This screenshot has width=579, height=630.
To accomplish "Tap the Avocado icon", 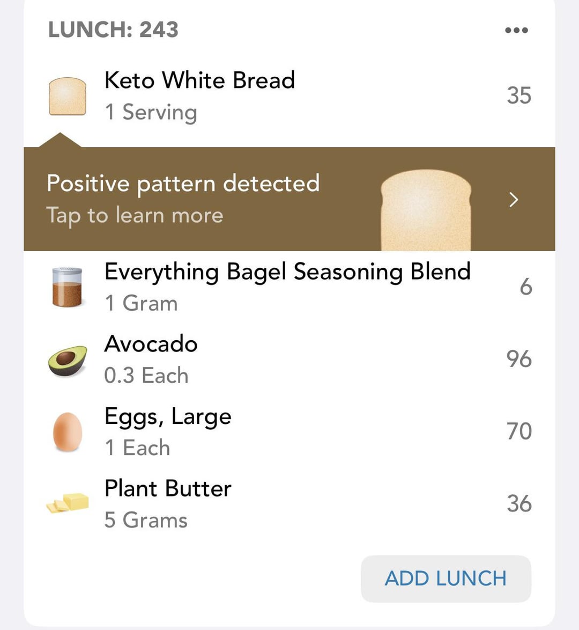I will tap(68, 360).
